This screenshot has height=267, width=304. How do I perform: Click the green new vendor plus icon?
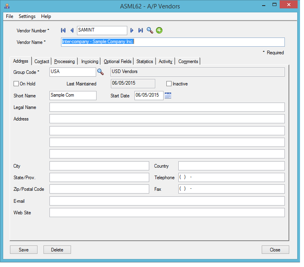(159, 30)
